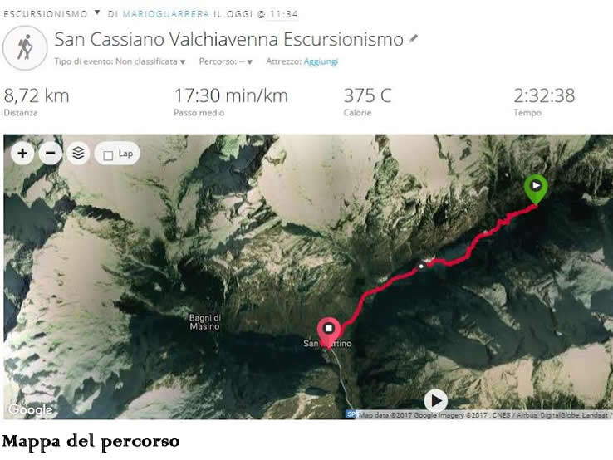The image size is (613, 460).
Task: Click the lap point dot on route
Action: [421, 267]
